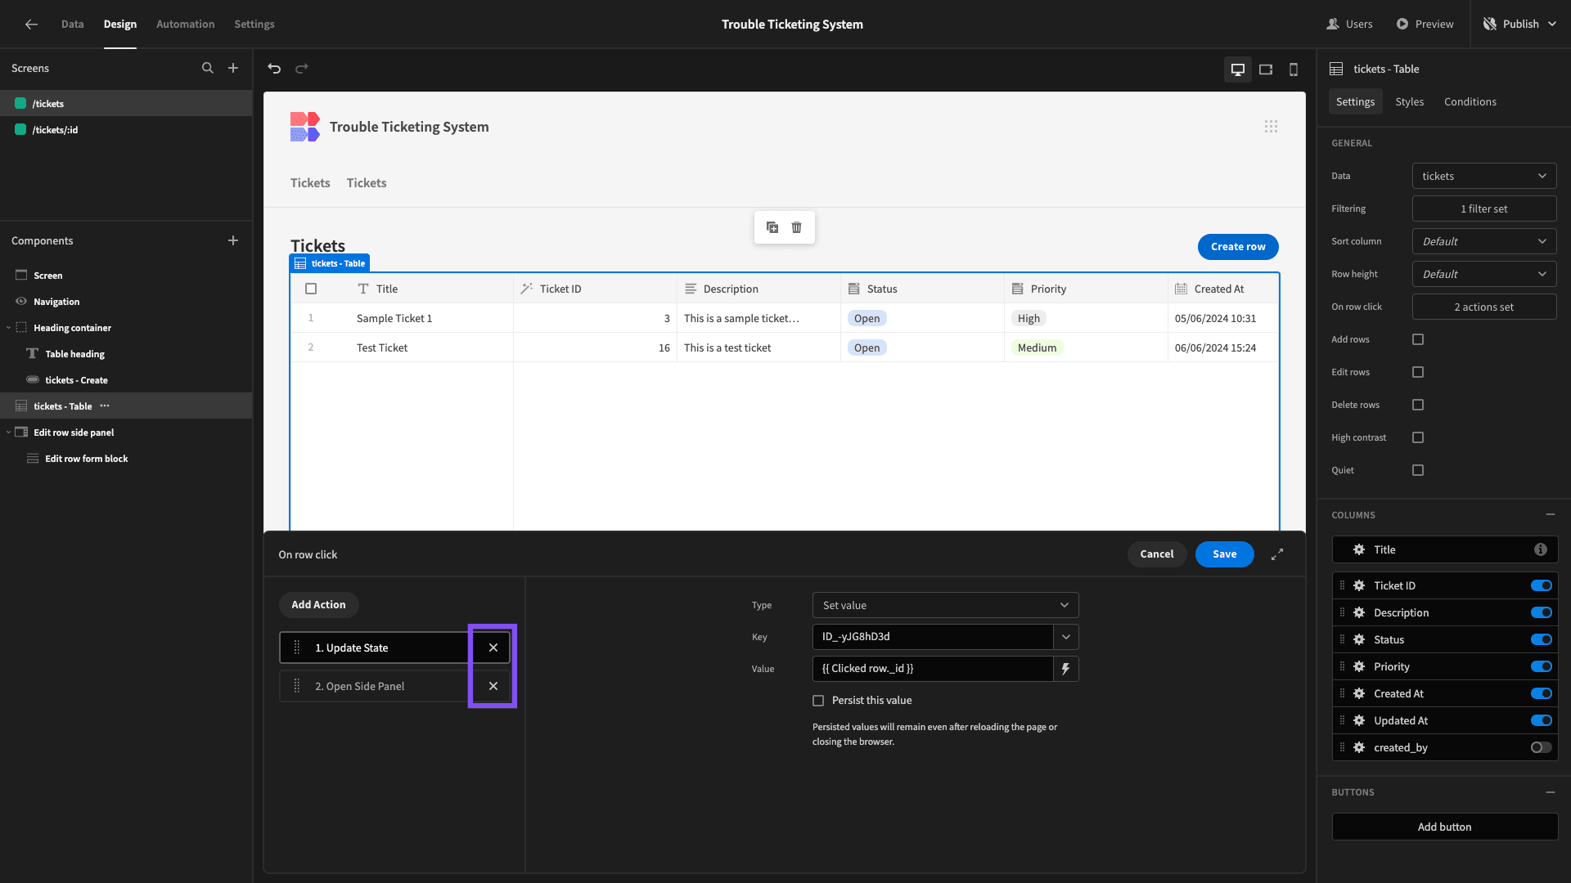Viewport: 1571px width, 883px height.
Task: Switch to mobile preview icon
Action: click(x=1294, y=69)
